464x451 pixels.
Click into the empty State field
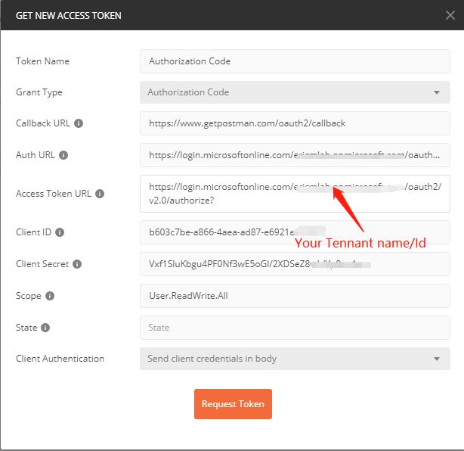tap(295, 328)
